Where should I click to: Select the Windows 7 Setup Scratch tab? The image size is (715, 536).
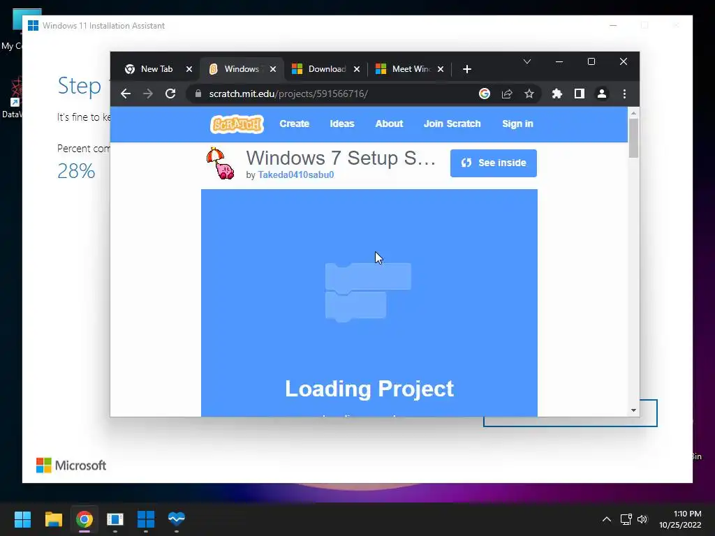[x=241, y=69]
